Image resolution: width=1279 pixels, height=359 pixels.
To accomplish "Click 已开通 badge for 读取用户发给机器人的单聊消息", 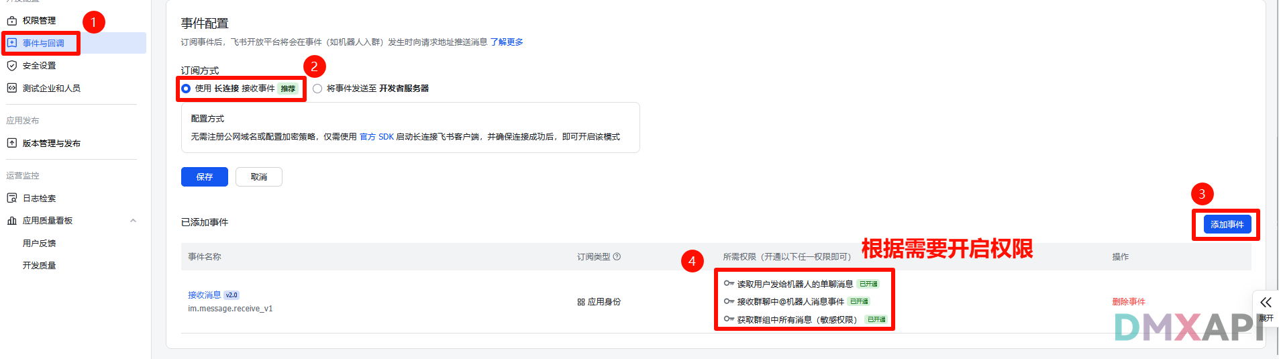I will pyautogui.click(x=868, y=284).
